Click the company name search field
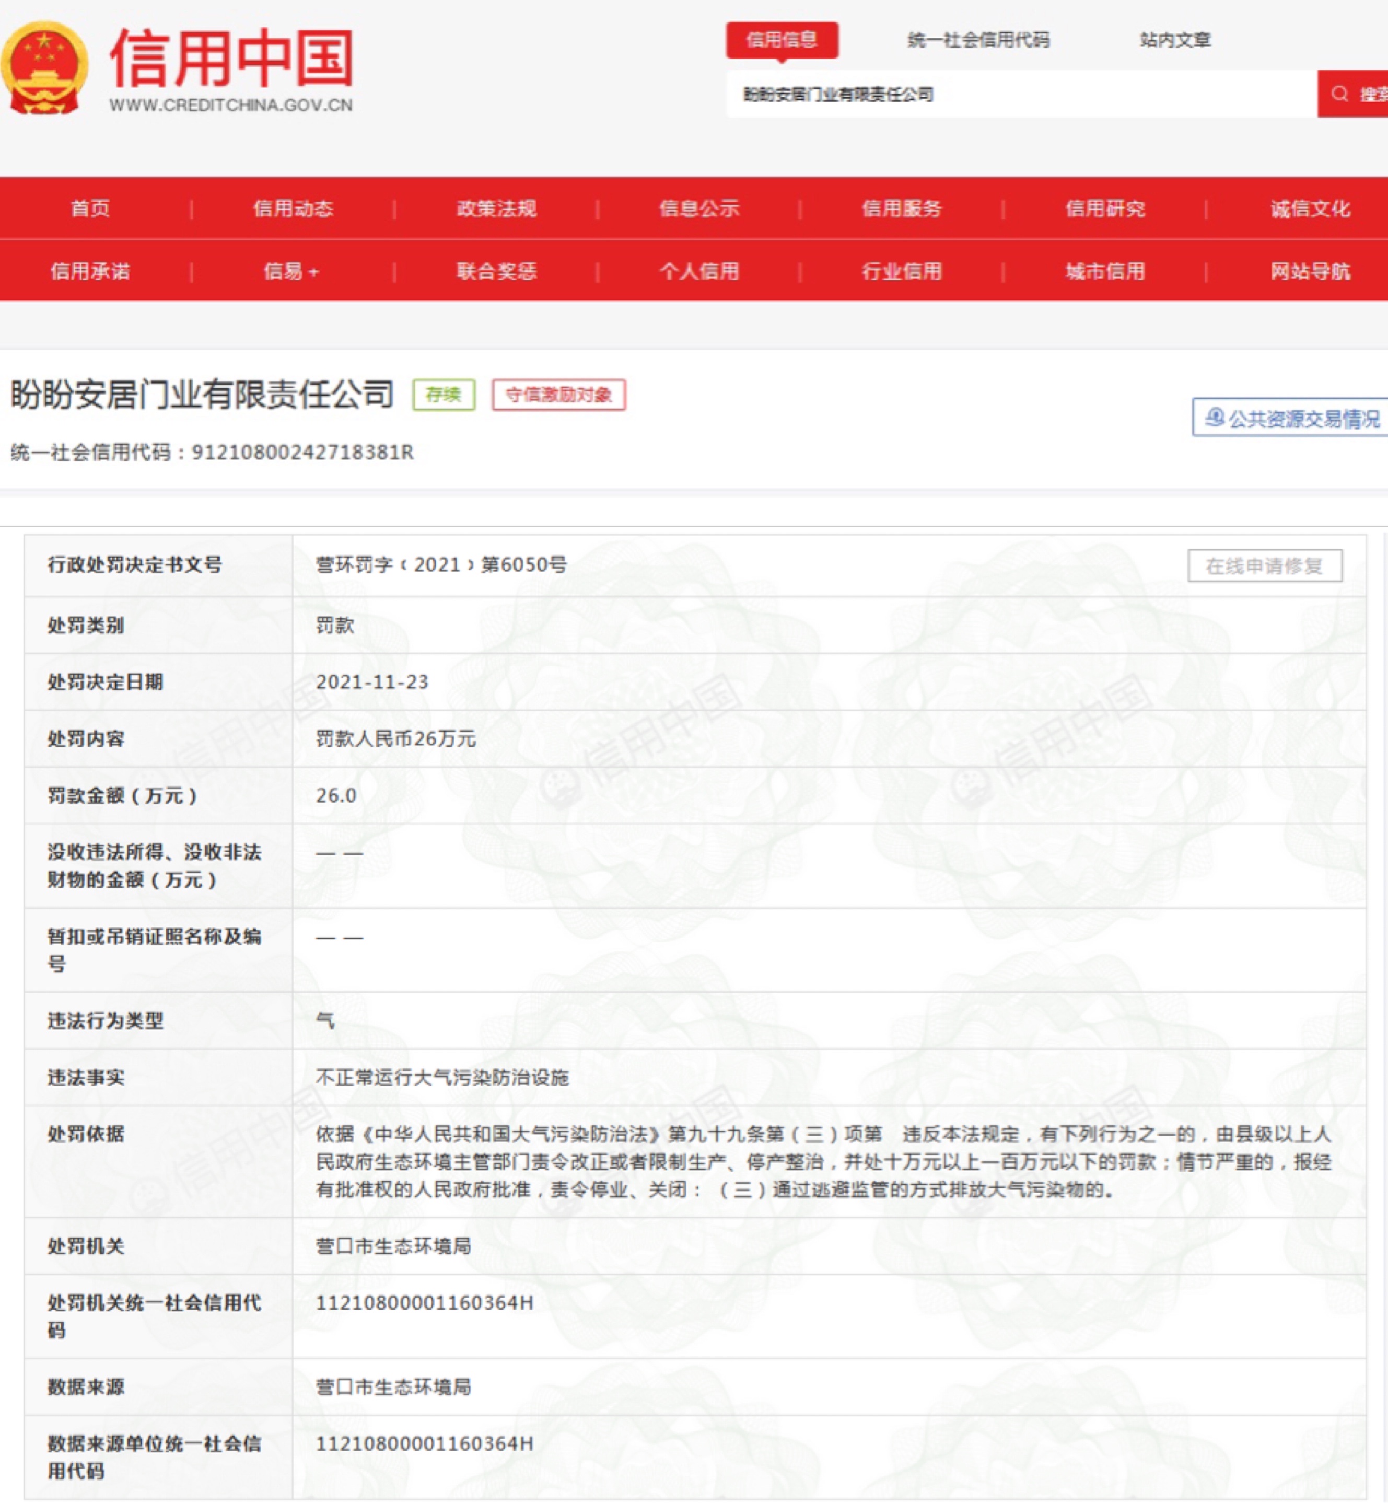 [1021, 94]
